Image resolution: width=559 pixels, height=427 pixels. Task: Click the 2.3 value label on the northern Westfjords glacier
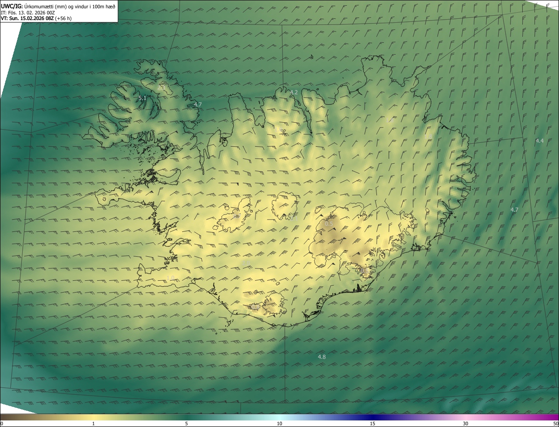click(161, 87)
